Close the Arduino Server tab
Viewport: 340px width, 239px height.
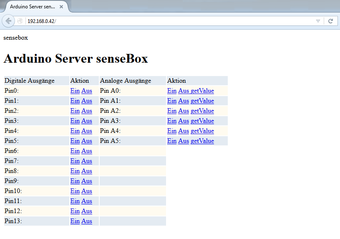(x=61, y=7)
